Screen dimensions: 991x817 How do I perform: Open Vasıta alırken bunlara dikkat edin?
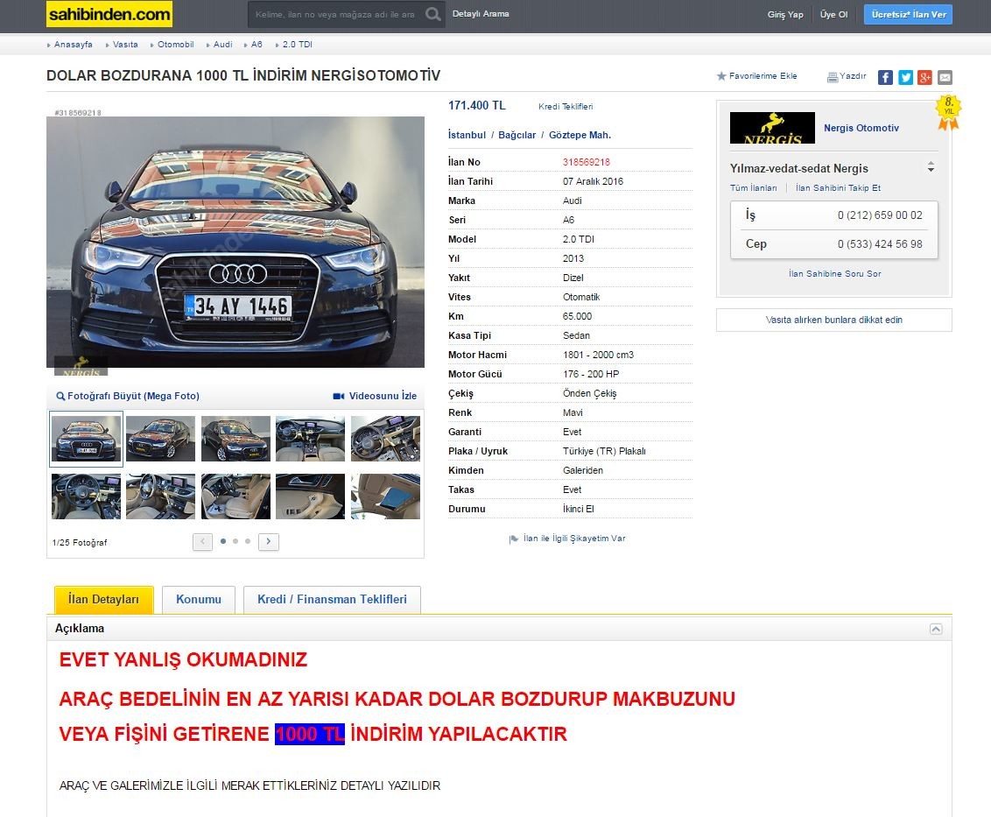click(x=833, y=320)
